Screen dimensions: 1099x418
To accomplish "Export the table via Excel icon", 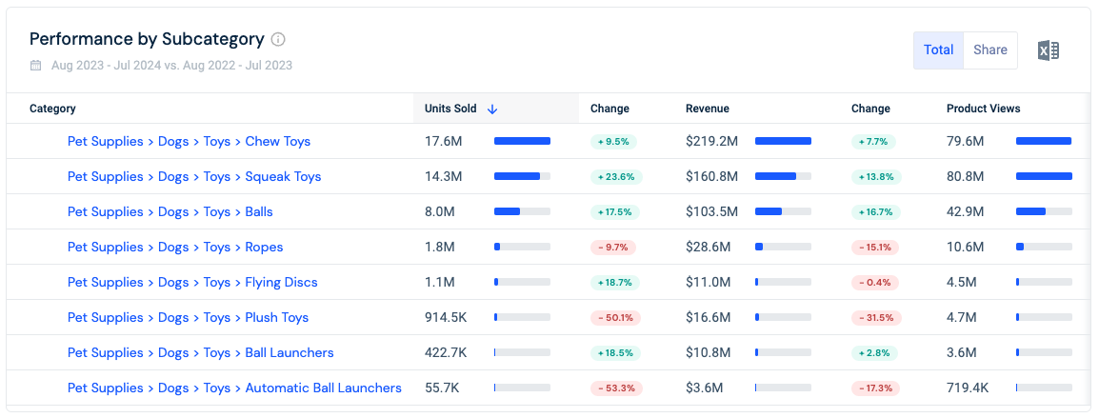I will click(1049, 50).
